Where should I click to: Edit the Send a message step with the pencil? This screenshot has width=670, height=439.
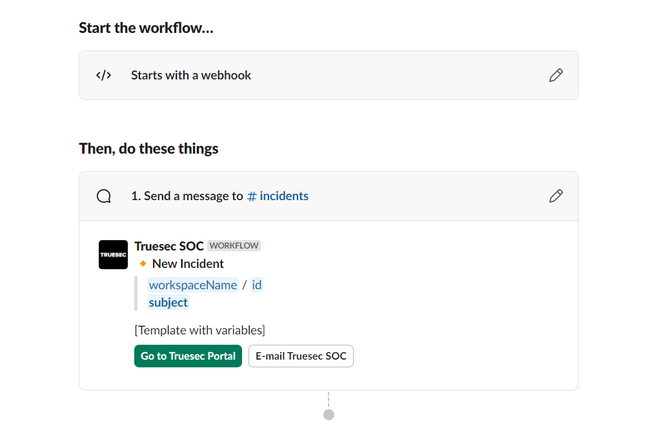[556, 196]
